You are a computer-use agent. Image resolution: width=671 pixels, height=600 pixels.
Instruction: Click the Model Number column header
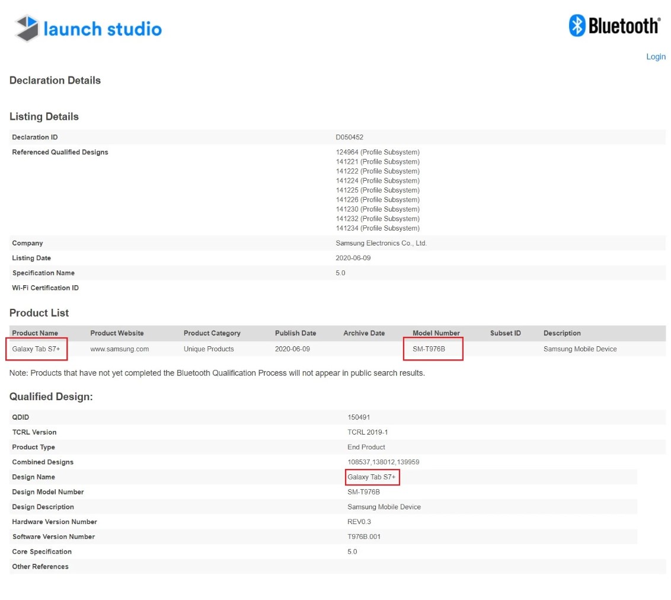436,333
